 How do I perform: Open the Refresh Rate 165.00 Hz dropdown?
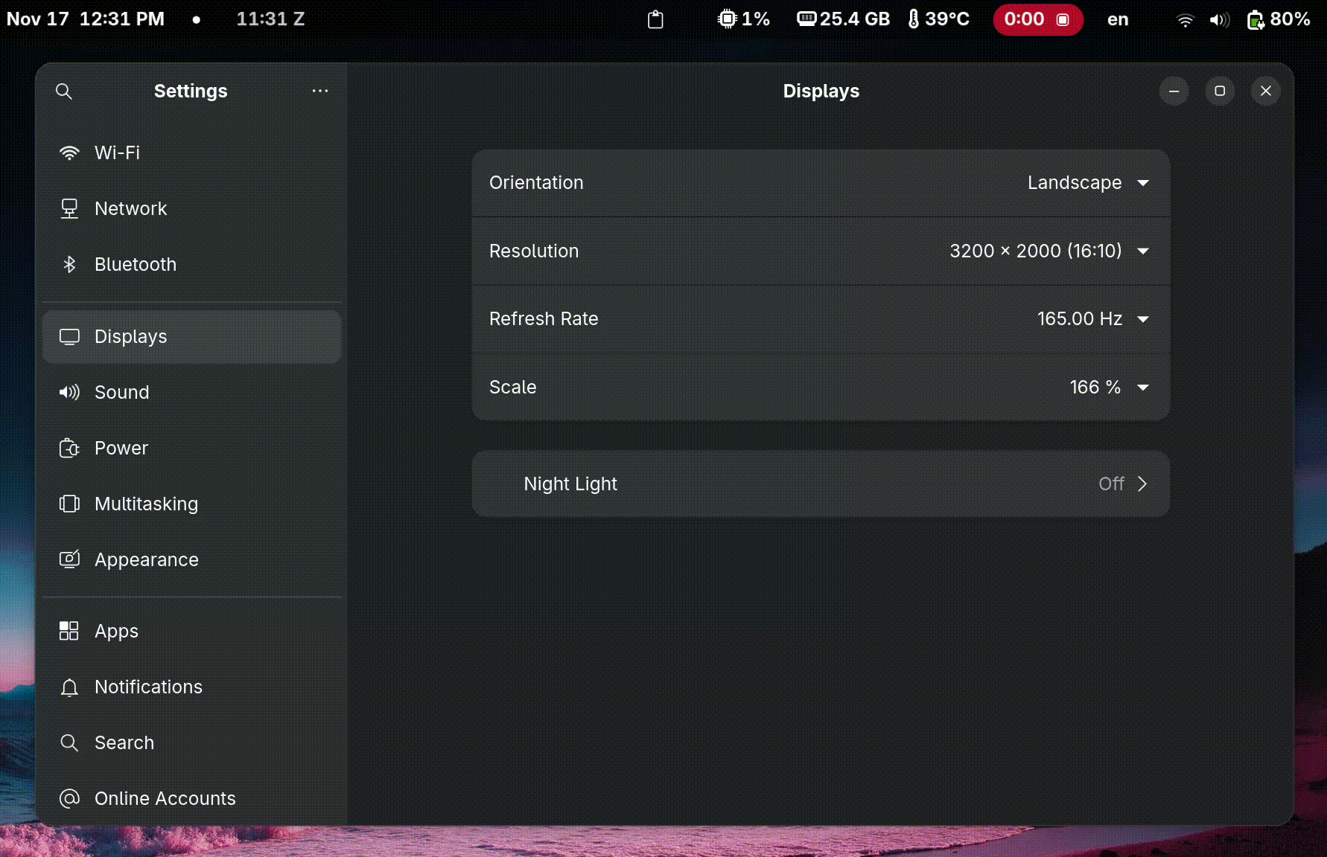[x=821, y=319]
